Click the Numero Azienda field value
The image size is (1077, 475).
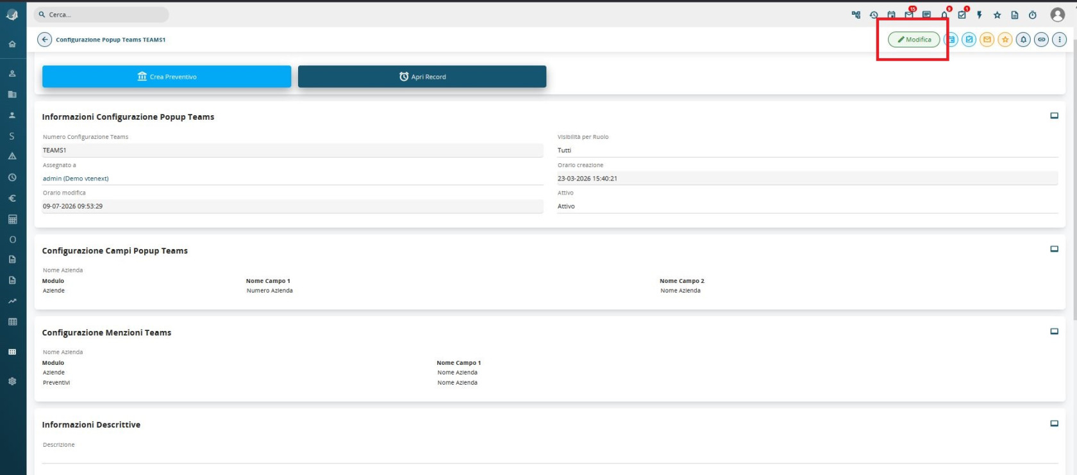click(269, 291)
